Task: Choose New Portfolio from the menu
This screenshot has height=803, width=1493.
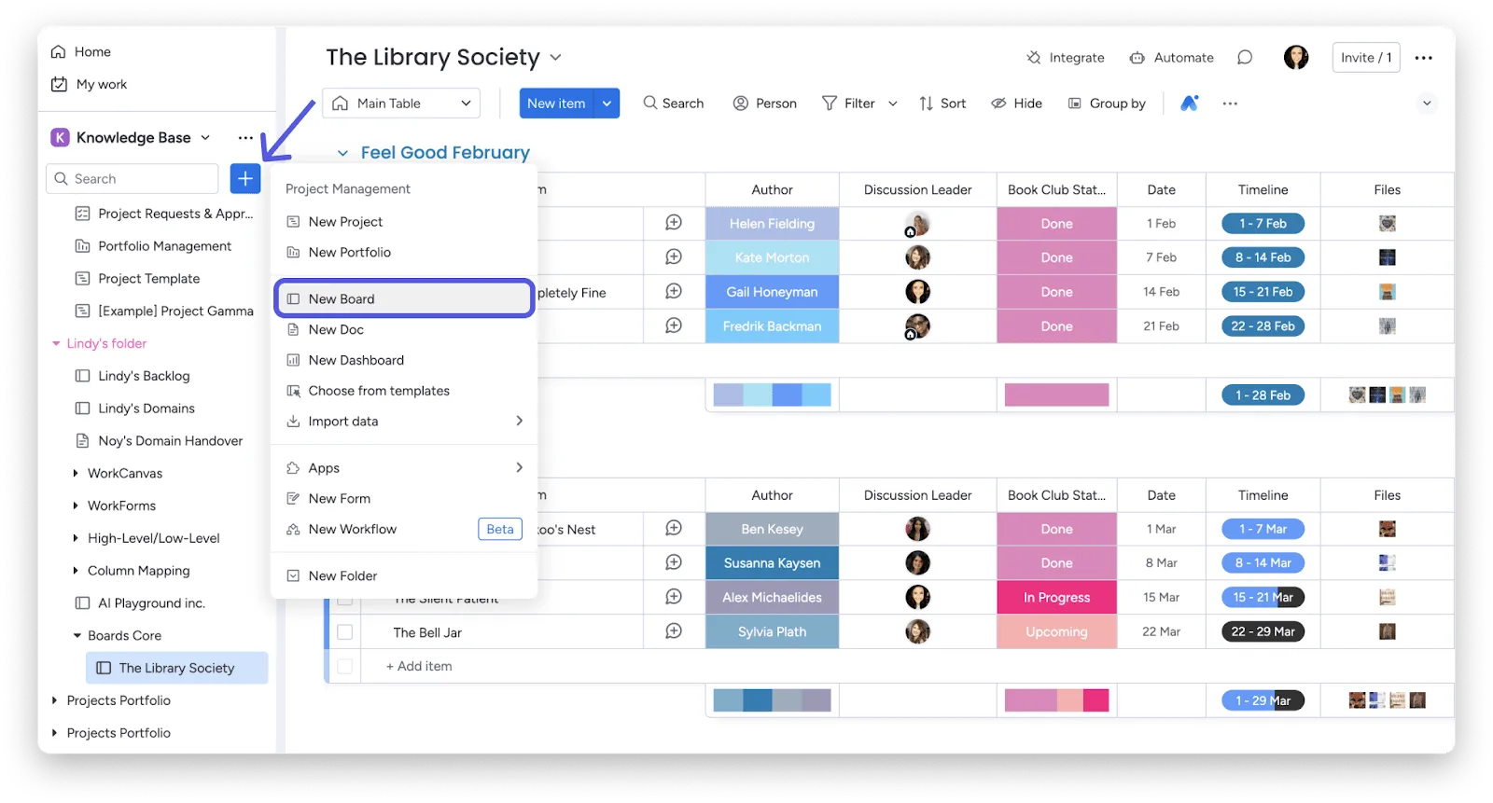Action: coord(405,253)
